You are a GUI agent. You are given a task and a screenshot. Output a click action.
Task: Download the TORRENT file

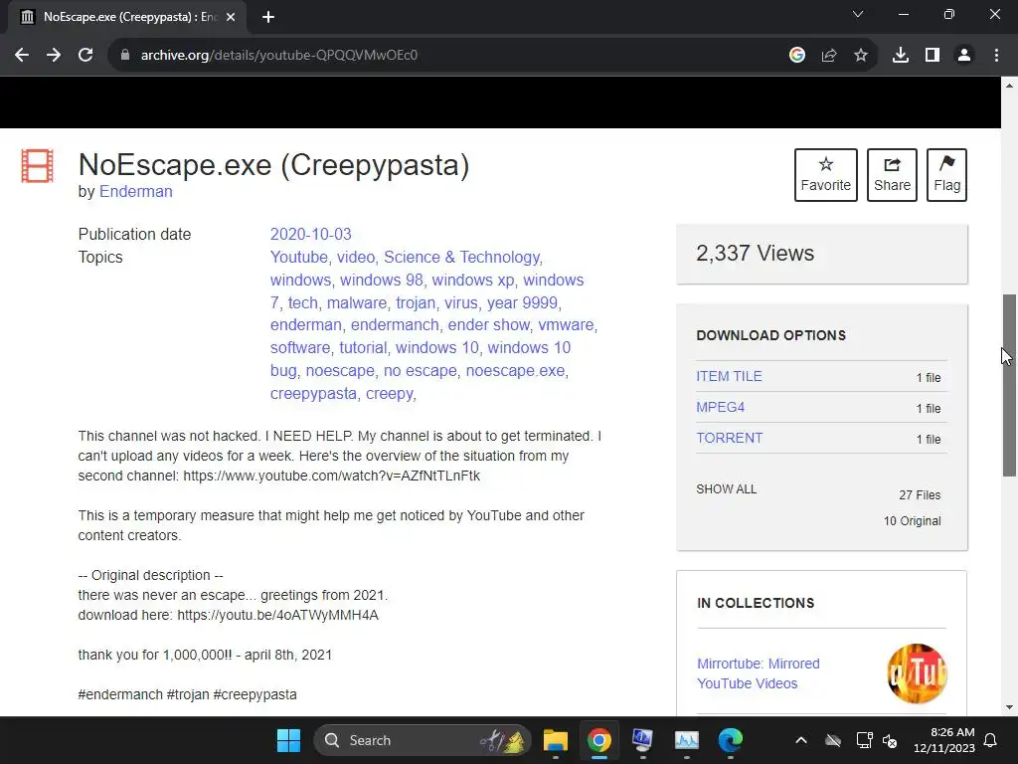(x=729, y=438)
